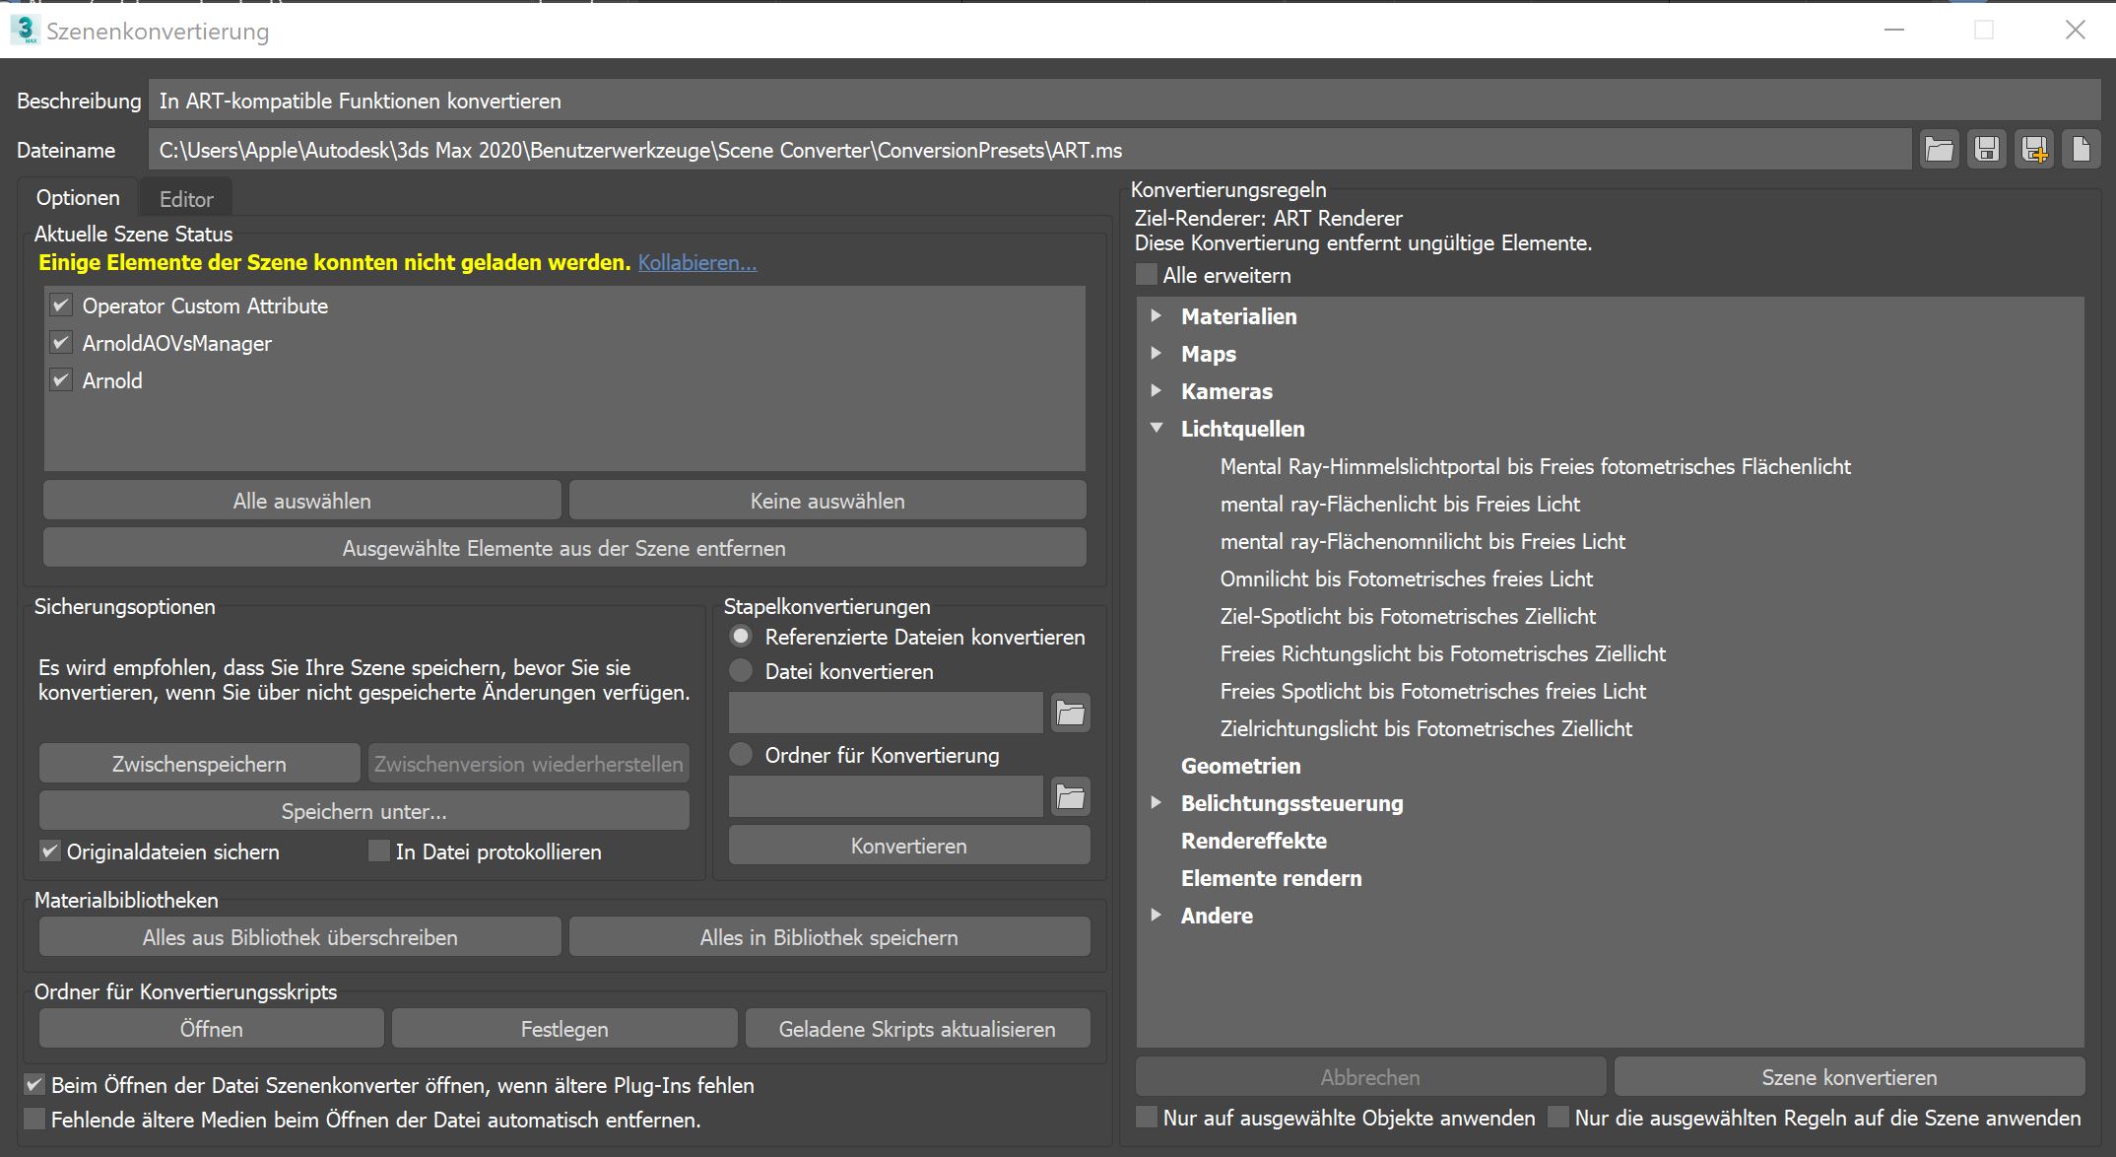Viewport: 2116px width, 1157px height.
Task: Disable Originaldateien sichern
Action: point(50,851)
